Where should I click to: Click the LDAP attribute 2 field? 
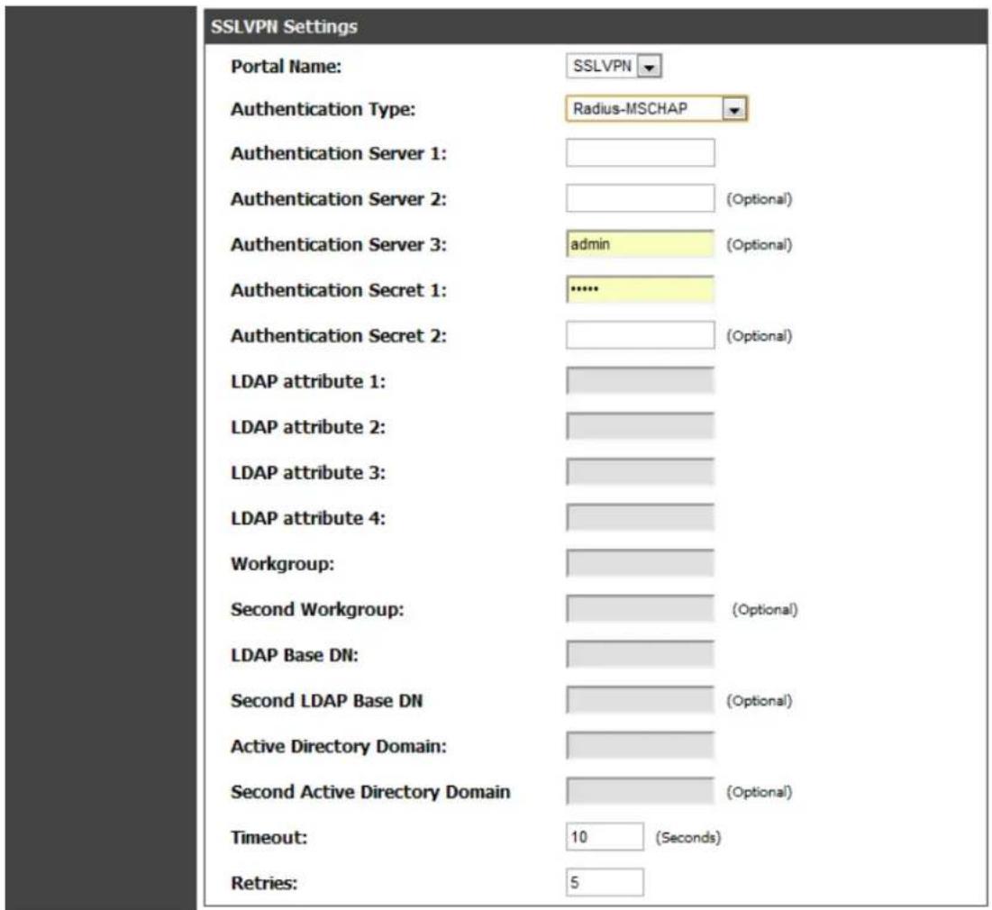click(641, 426)
